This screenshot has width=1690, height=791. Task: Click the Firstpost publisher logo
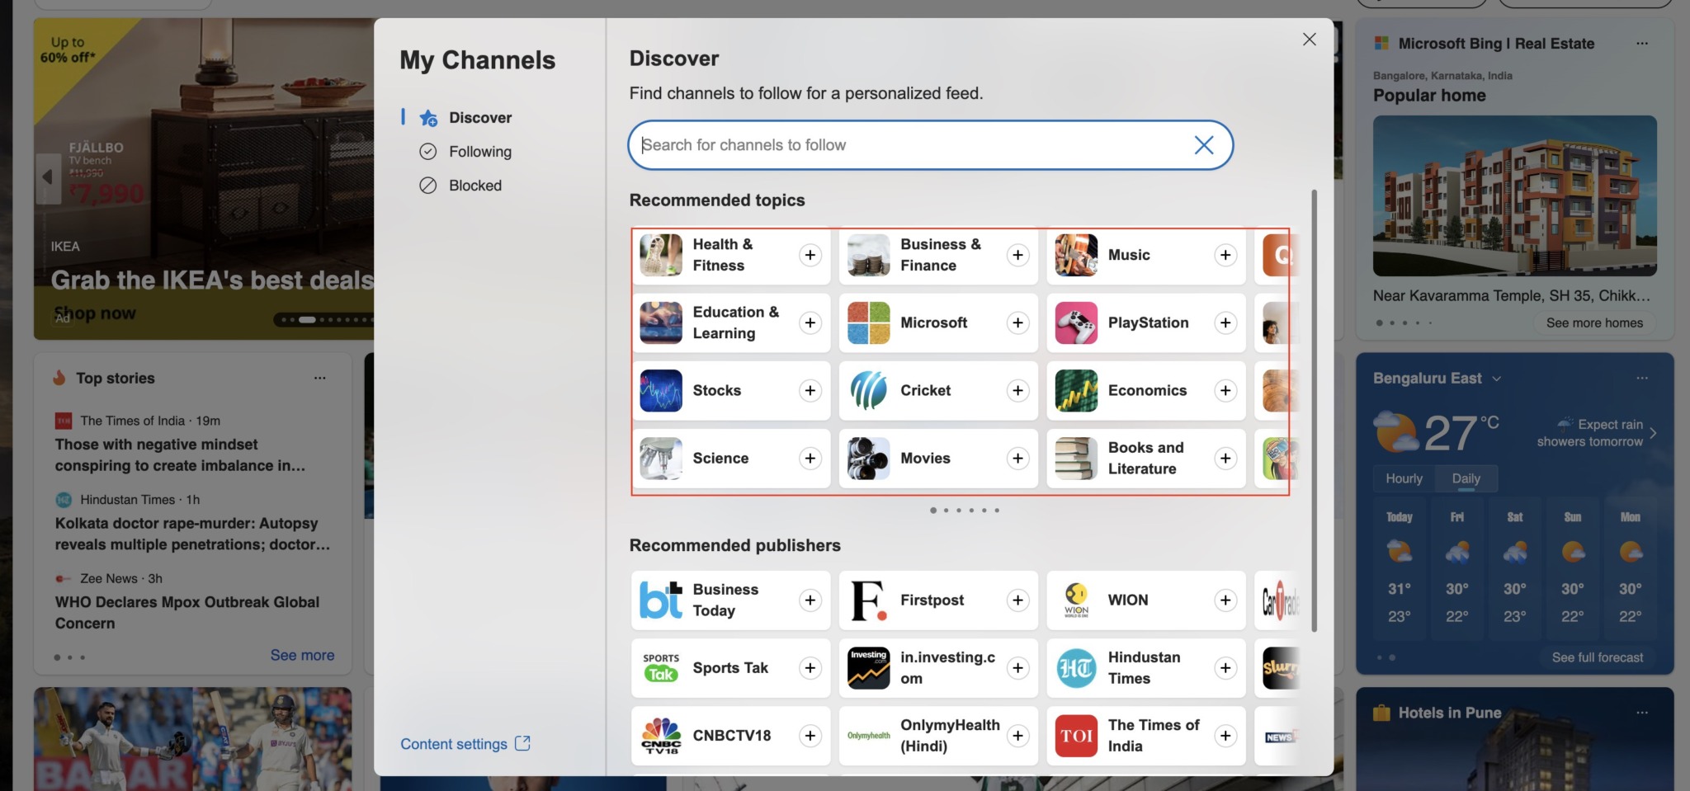pyautogui.click(x=868, y=600)
